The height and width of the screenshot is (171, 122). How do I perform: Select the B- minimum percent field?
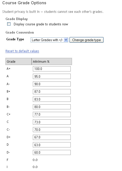pos(52,107)
